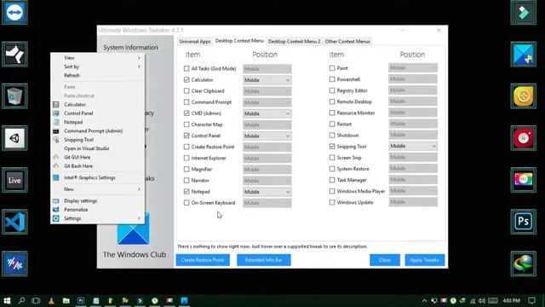The image size is (545, 307).
Task: Uncheck CMD (Admin) checkbox
Action: click(x=186, y=113)
